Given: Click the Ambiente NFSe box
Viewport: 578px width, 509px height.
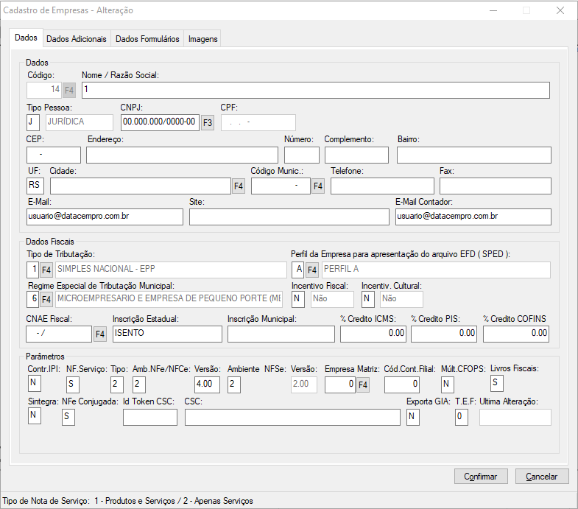Looking at the screenshot, I should [x=234, y=385].
